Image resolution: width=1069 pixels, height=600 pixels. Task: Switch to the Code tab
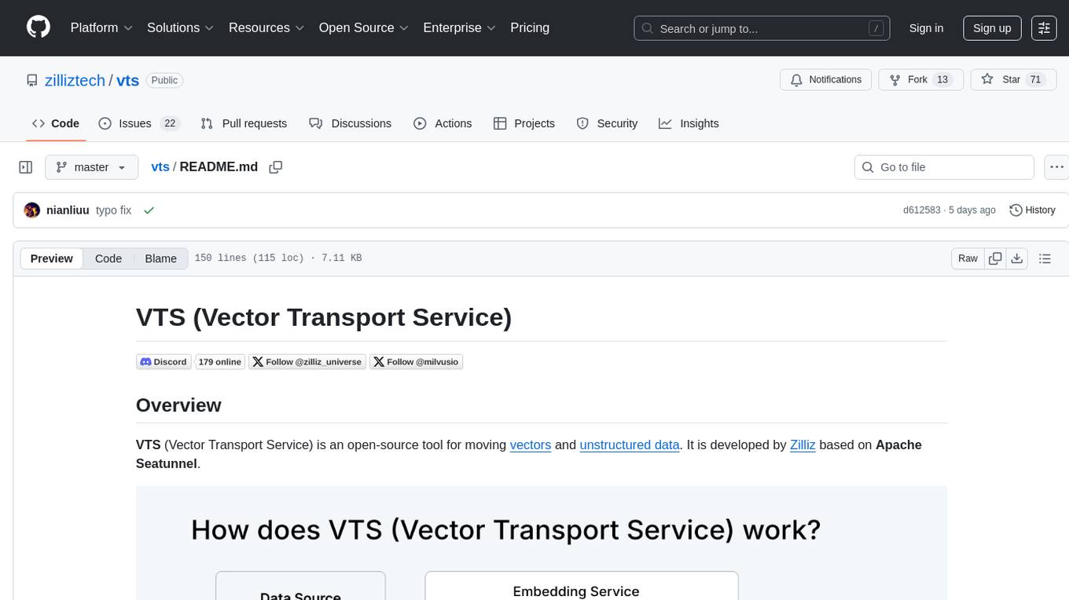pyautogui.click(x=56, y=123)
